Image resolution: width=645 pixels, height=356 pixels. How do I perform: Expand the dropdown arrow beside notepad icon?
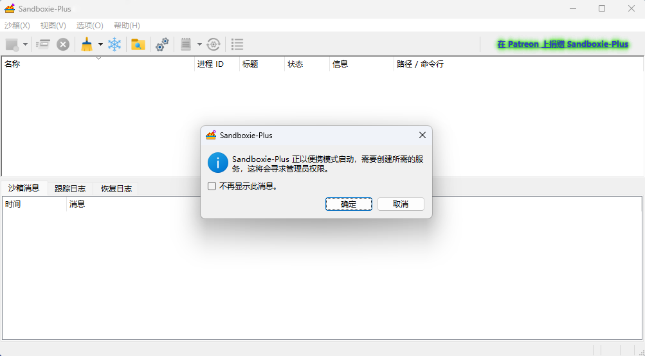click(x=199, y=44)
